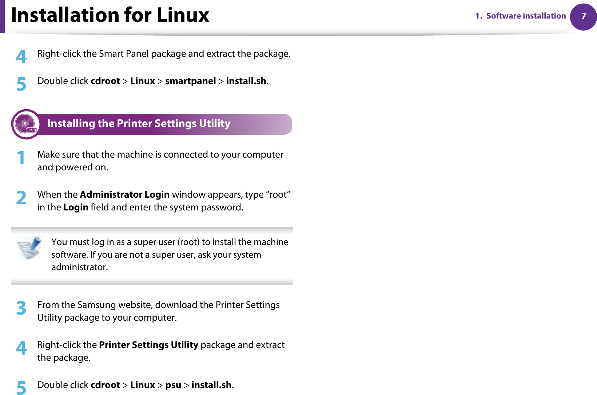Click the "Right-click the Smart Panel package" instruction

pyautogui.click(x=164, y=54)
